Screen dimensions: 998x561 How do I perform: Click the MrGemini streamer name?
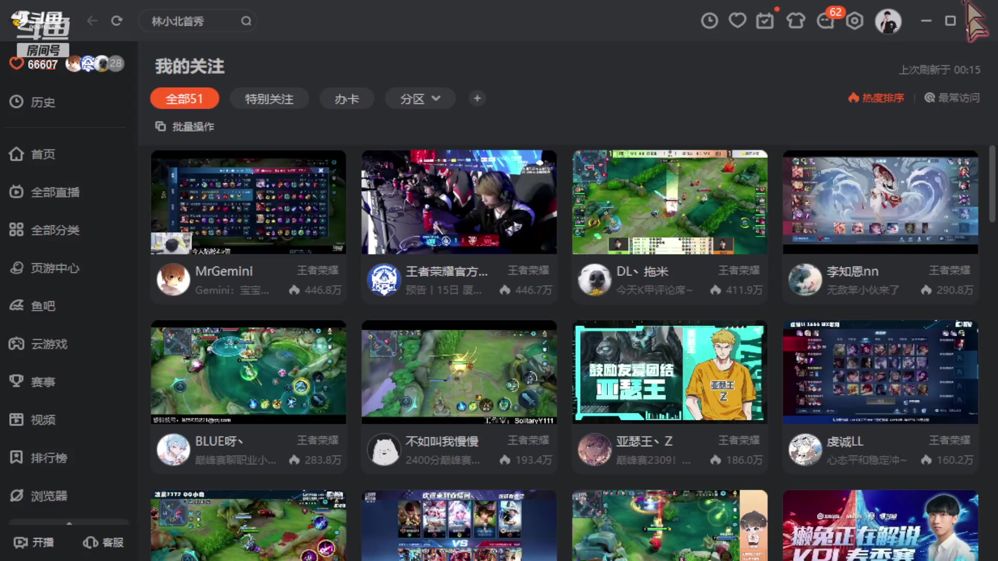[224, 271]
